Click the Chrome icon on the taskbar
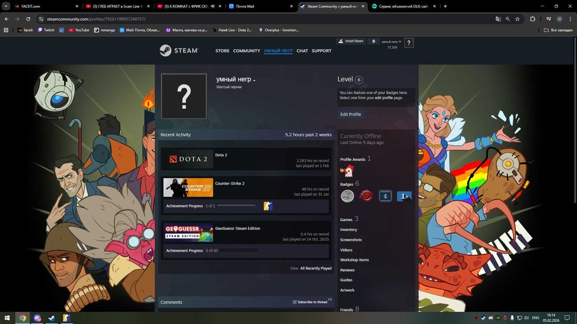Image resolution: width=577 pixels, height=324 pixels. coord(23,318)
